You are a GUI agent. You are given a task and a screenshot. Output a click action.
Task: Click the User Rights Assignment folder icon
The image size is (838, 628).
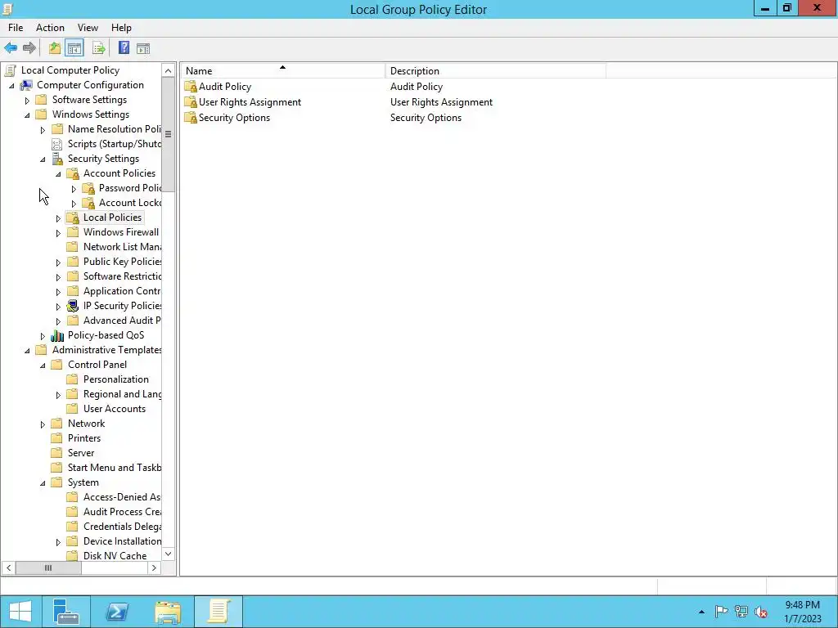click(190, 102)
